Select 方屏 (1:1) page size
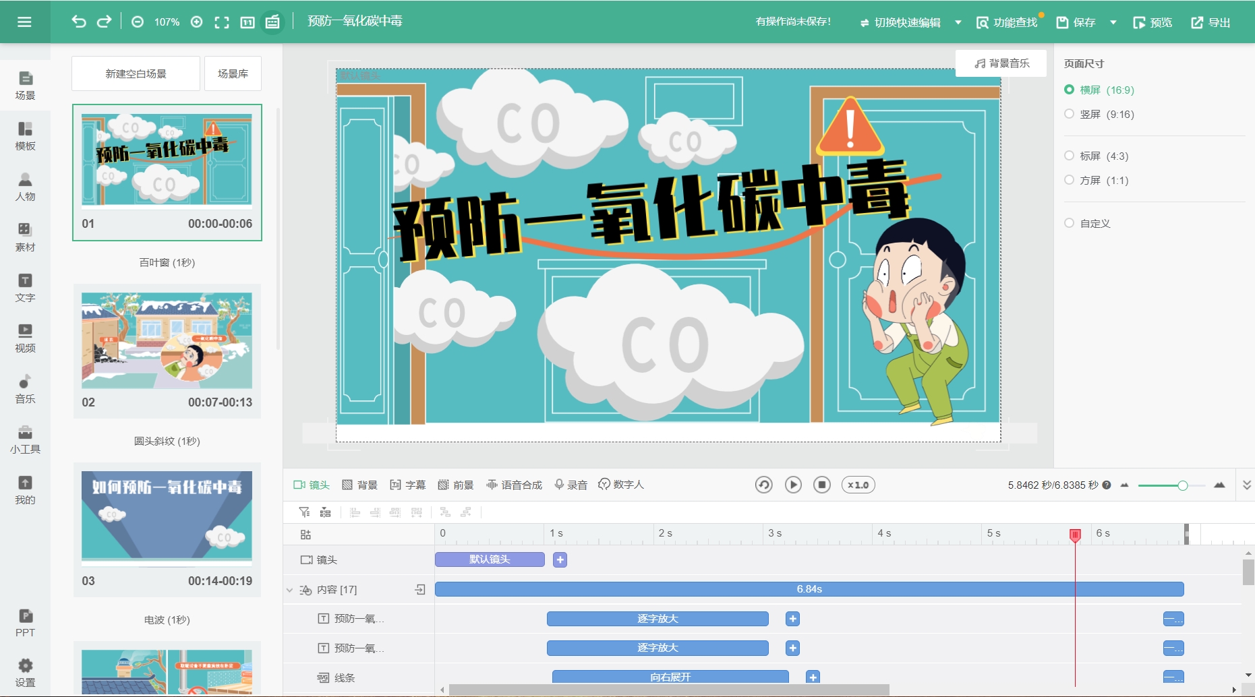Viewport: 1255px width, 697px height. (1097, 180)
